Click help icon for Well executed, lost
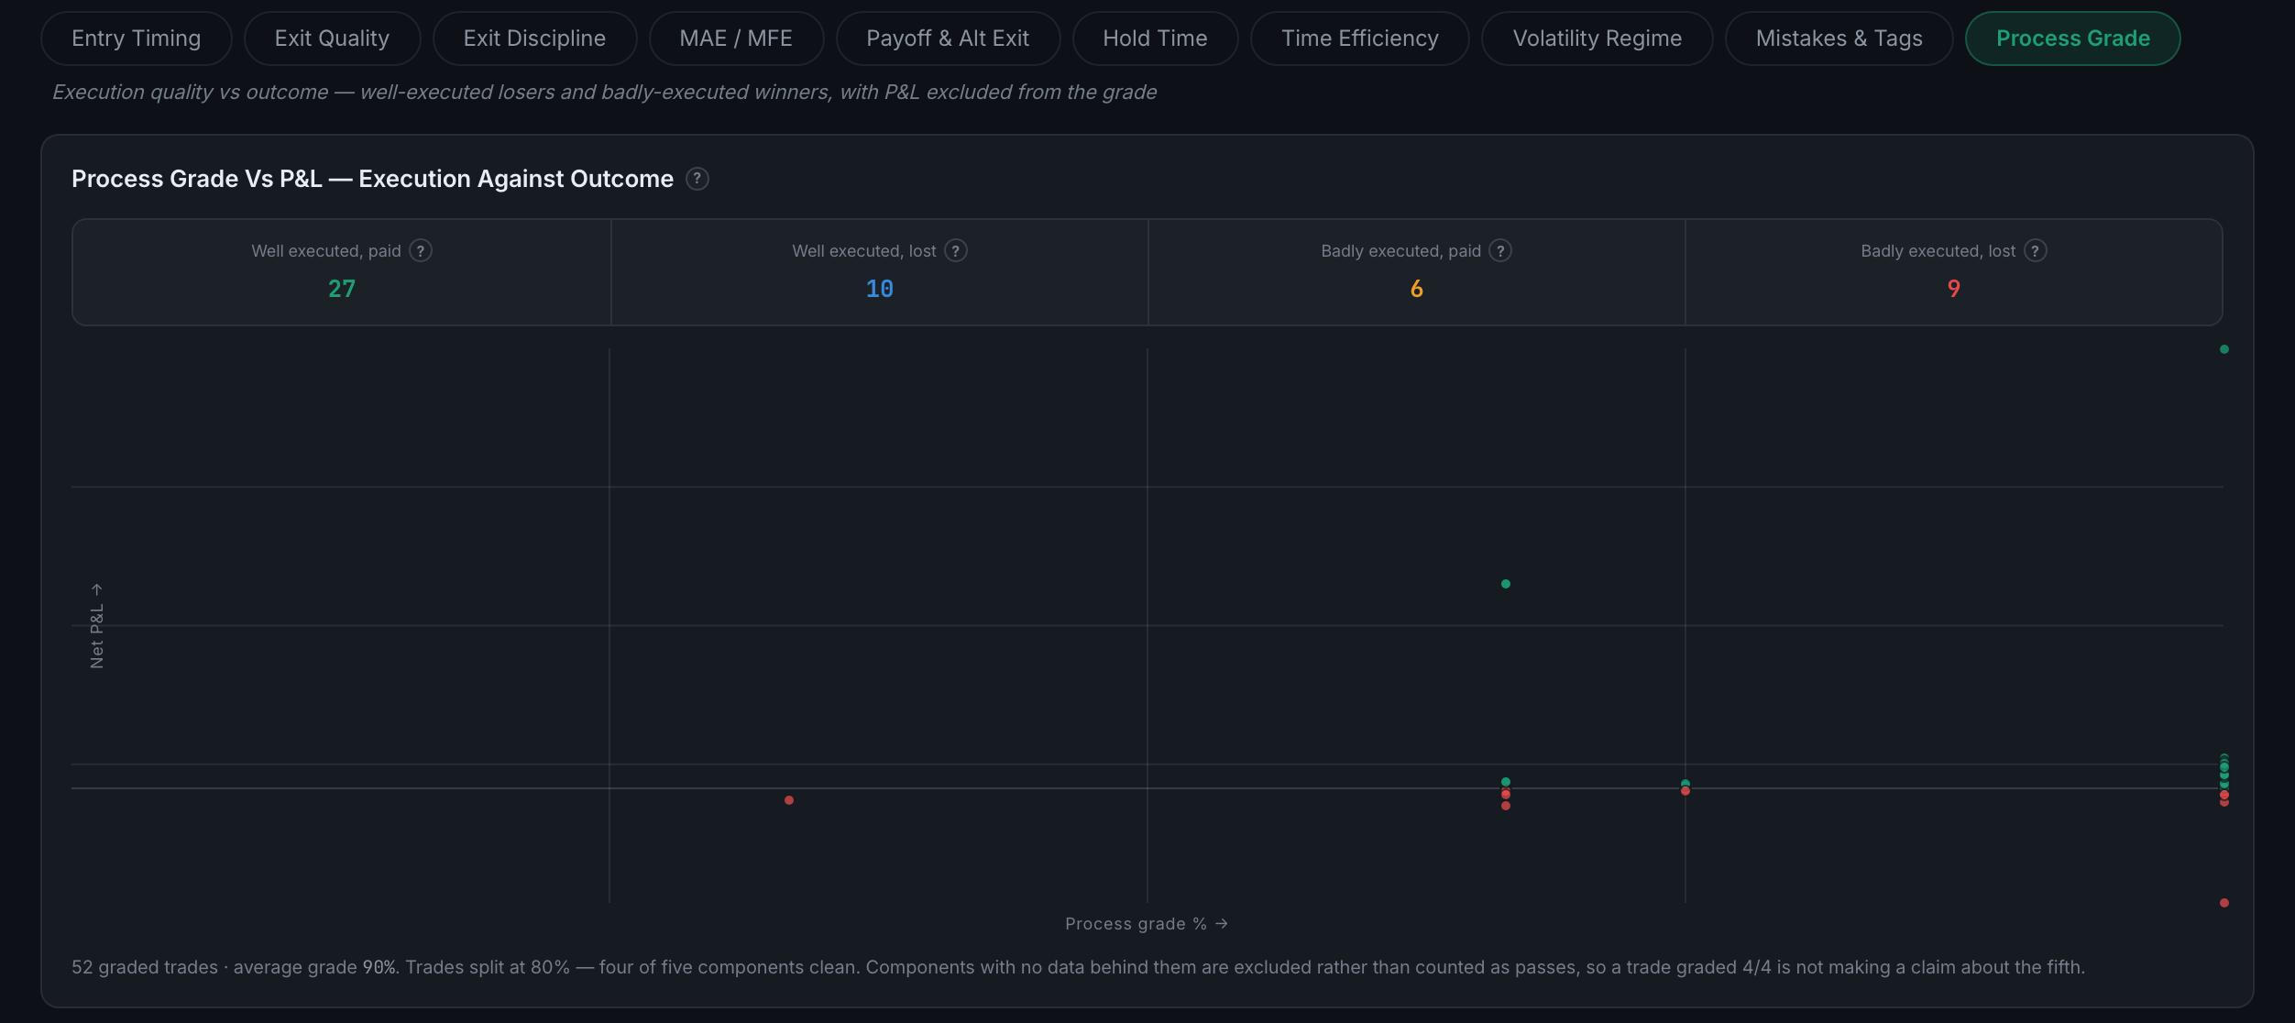Screen dimensions: 2295x1023 click(956, 251)
